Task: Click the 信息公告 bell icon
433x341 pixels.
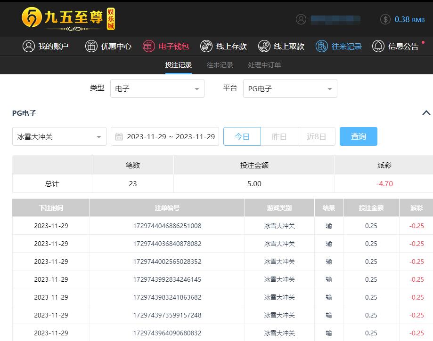Action: click(378, 46)
